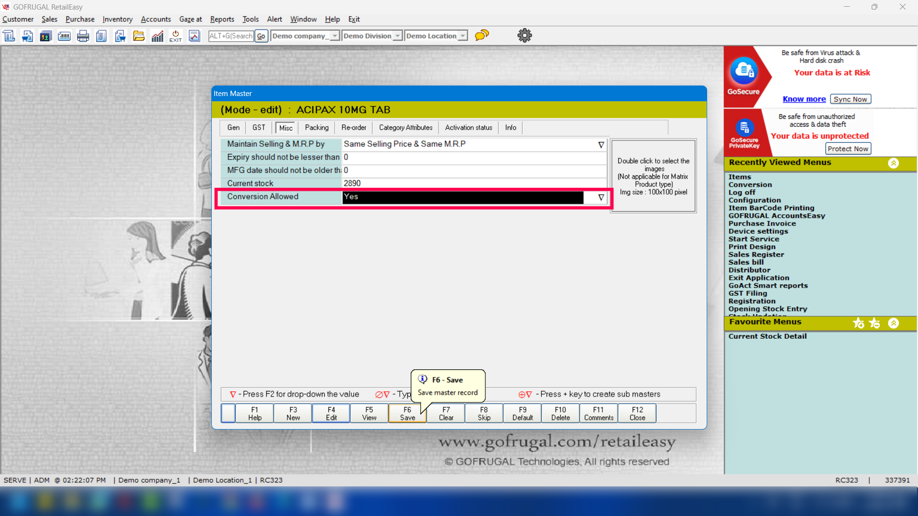
Task: Click the Know more link
Action: point(804,99)
